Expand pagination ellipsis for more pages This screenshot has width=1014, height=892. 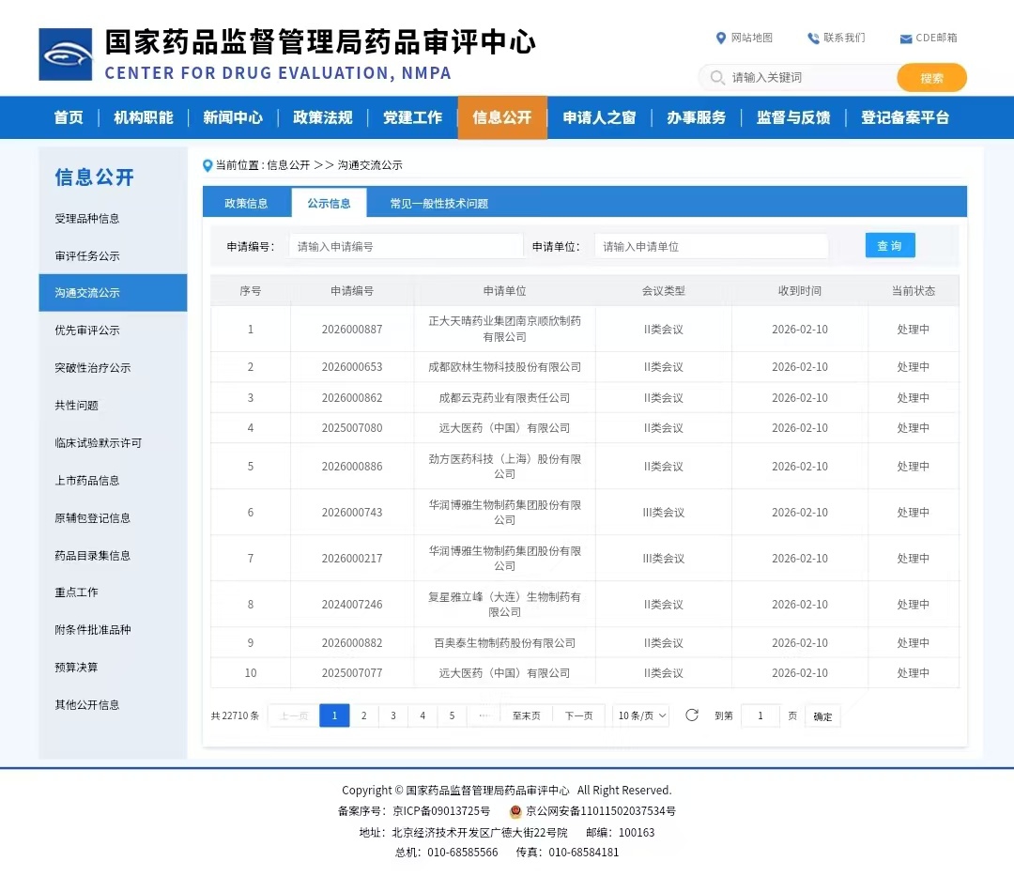coord(484,715)
